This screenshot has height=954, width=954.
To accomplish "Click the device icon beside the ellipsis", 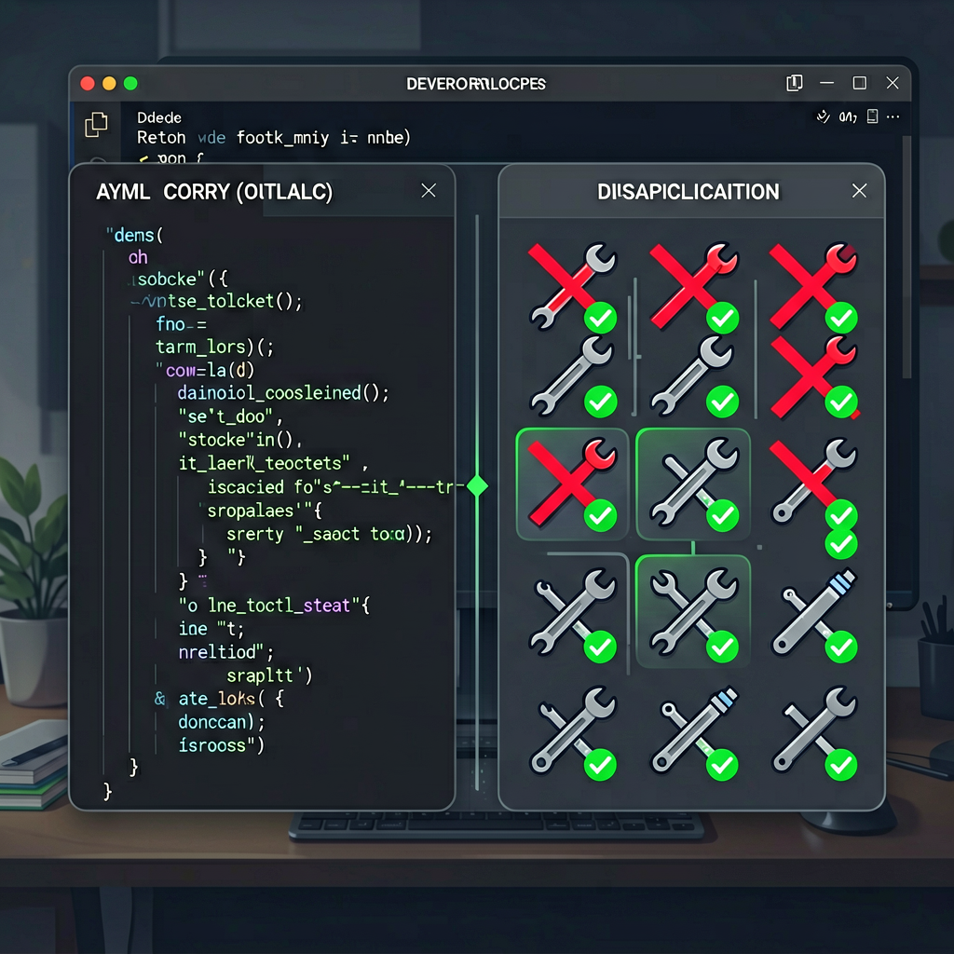I will pyautogui.click(x=872, y=116).
